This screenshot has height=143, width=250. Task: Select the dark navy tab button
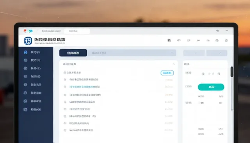point(73,53)
